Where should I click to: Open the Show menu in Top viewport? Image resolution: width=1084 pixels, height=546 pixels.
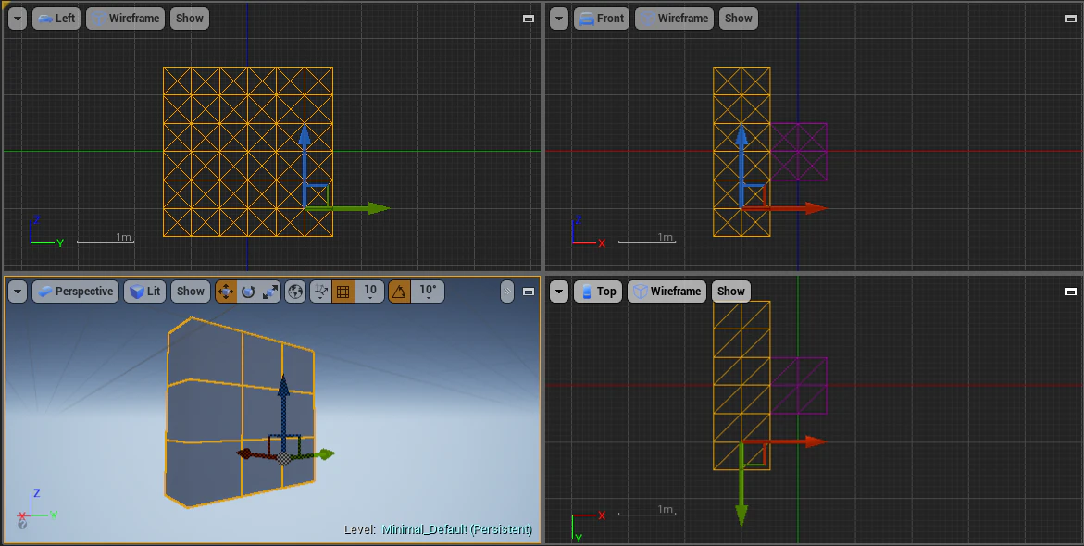coord(730,291)
